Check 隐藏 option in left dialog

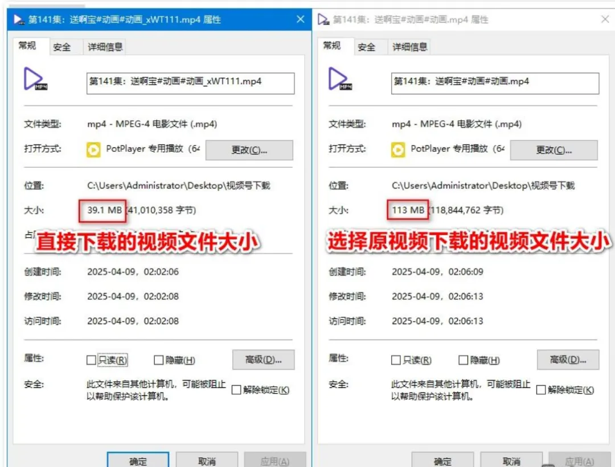pyautogui.click(x=158, y=359)
